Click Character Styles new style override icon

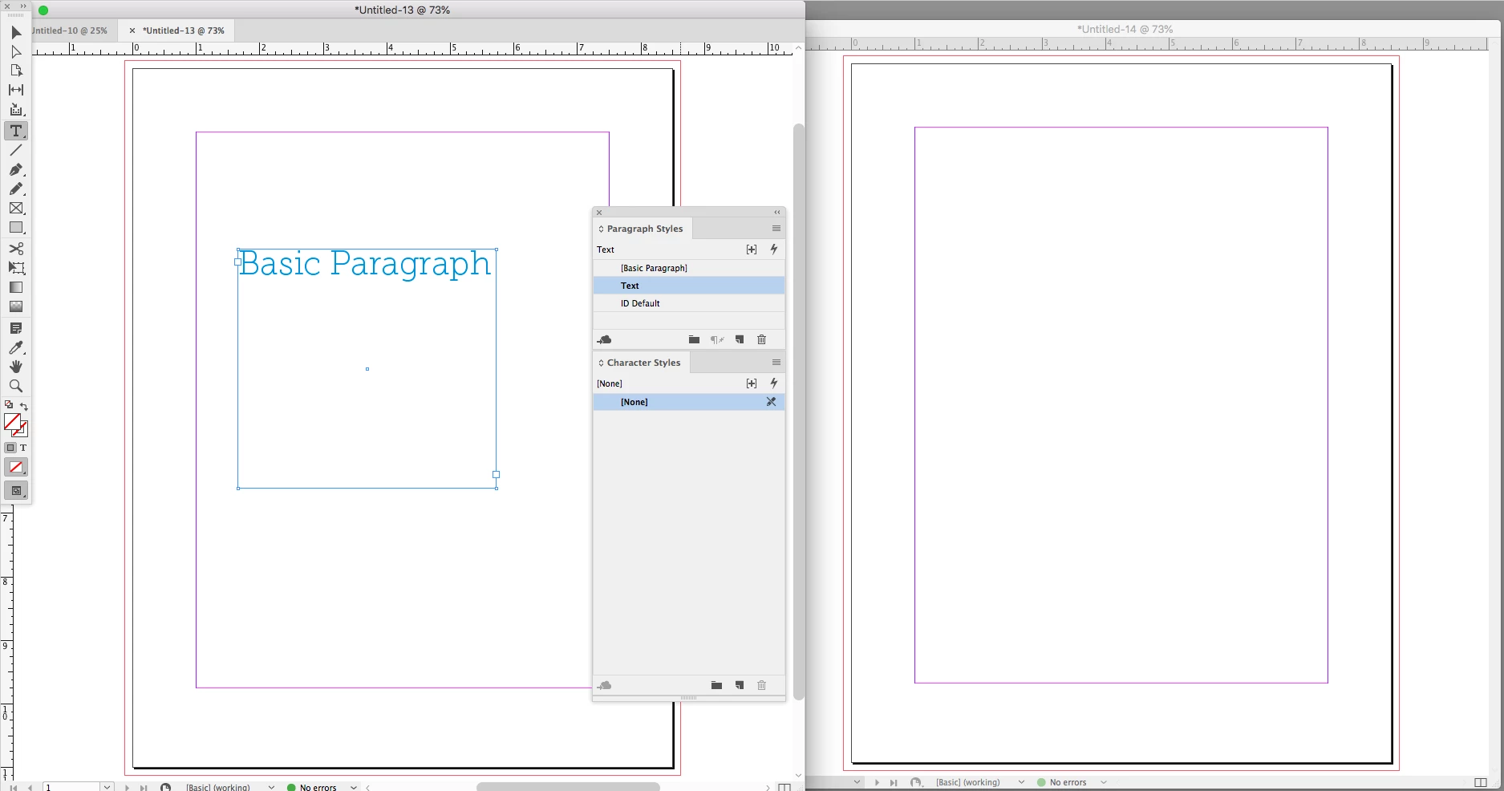752,383
